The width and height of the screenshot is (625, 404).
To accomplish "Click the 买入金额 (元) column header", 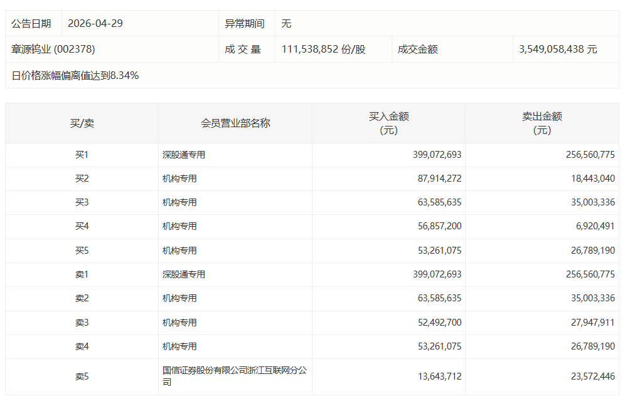I will point(388,123).
